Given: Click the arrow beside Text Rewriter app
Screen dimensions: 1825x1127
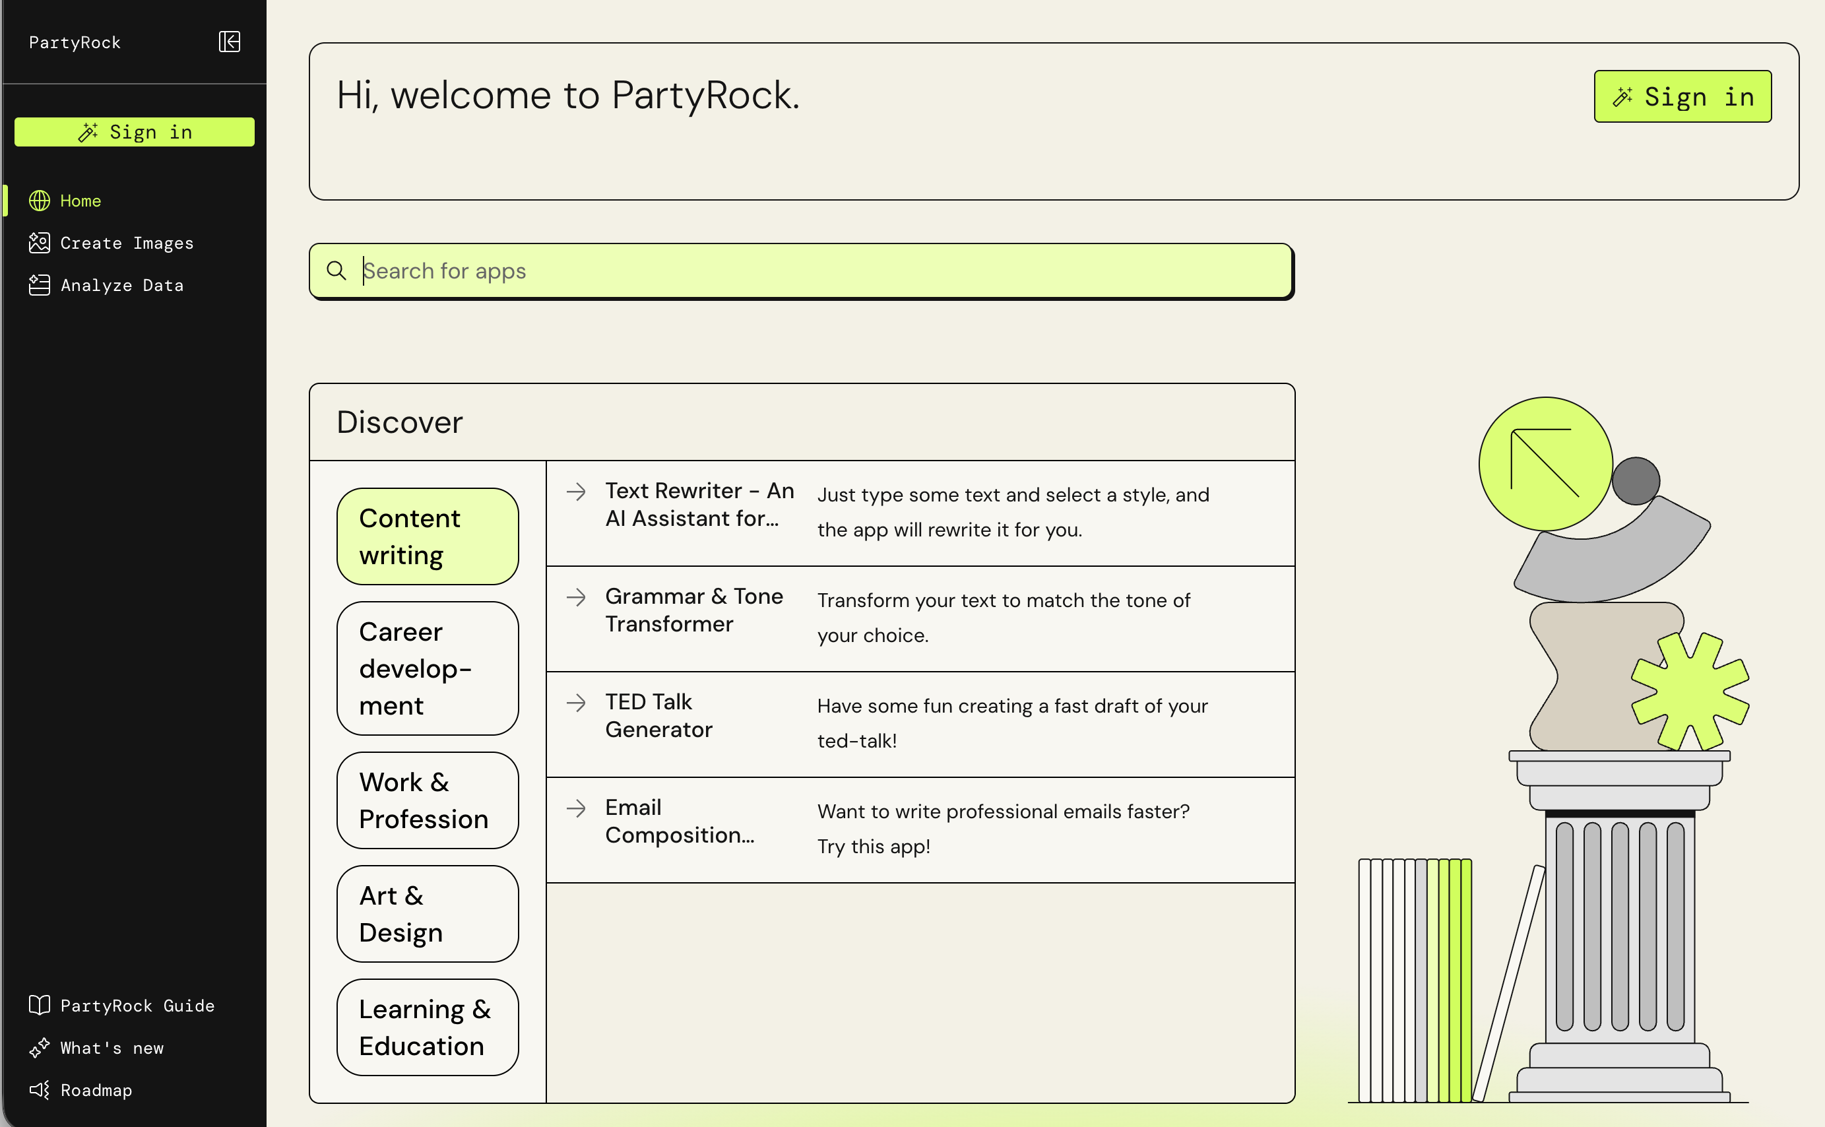Looking at the screenshot, I should click(576, 491).
